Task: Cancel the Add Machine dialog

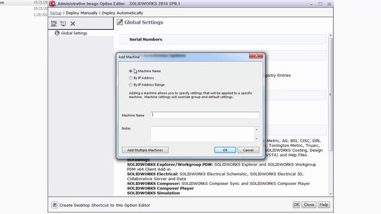Action: [x=248, y=150]
